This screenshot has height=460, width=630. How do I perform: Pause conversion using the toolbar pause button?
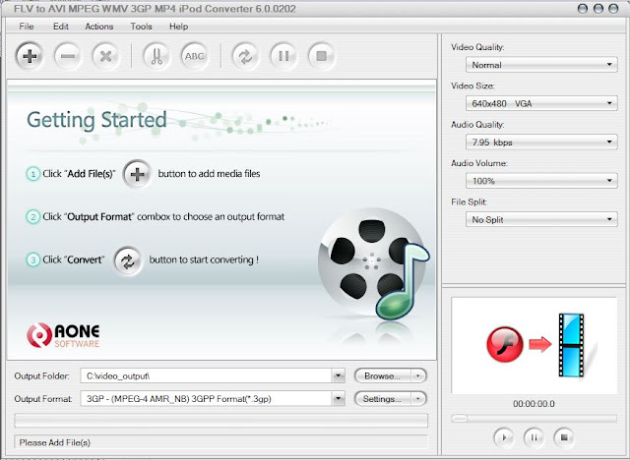(283, 56)
